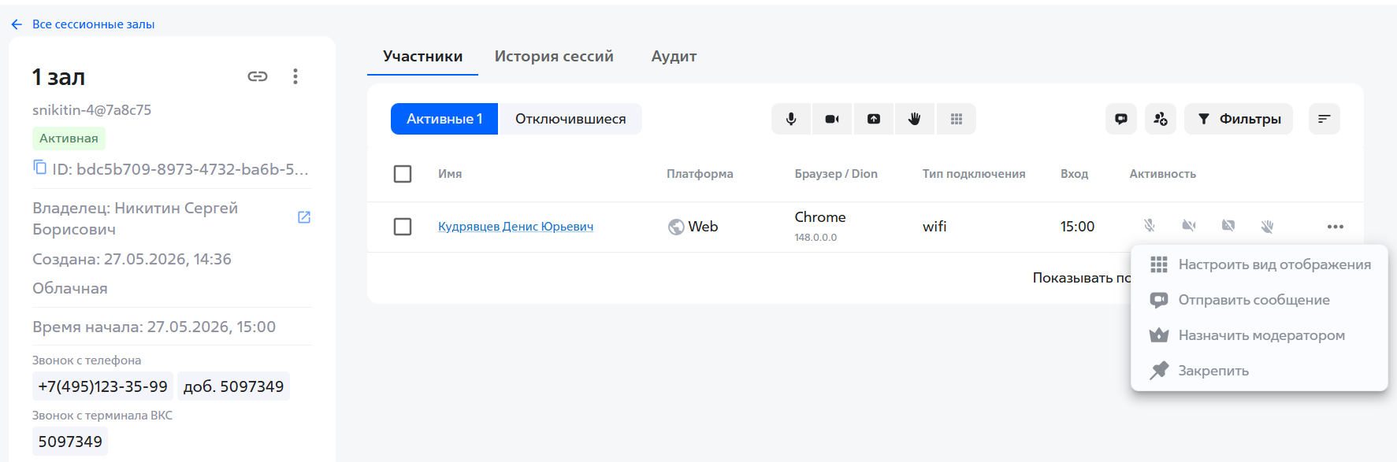Tick checkbox for Кудрявцев Денис Юрьевич
This screenshot has width=1397, height=462.
tap(403, 227)
